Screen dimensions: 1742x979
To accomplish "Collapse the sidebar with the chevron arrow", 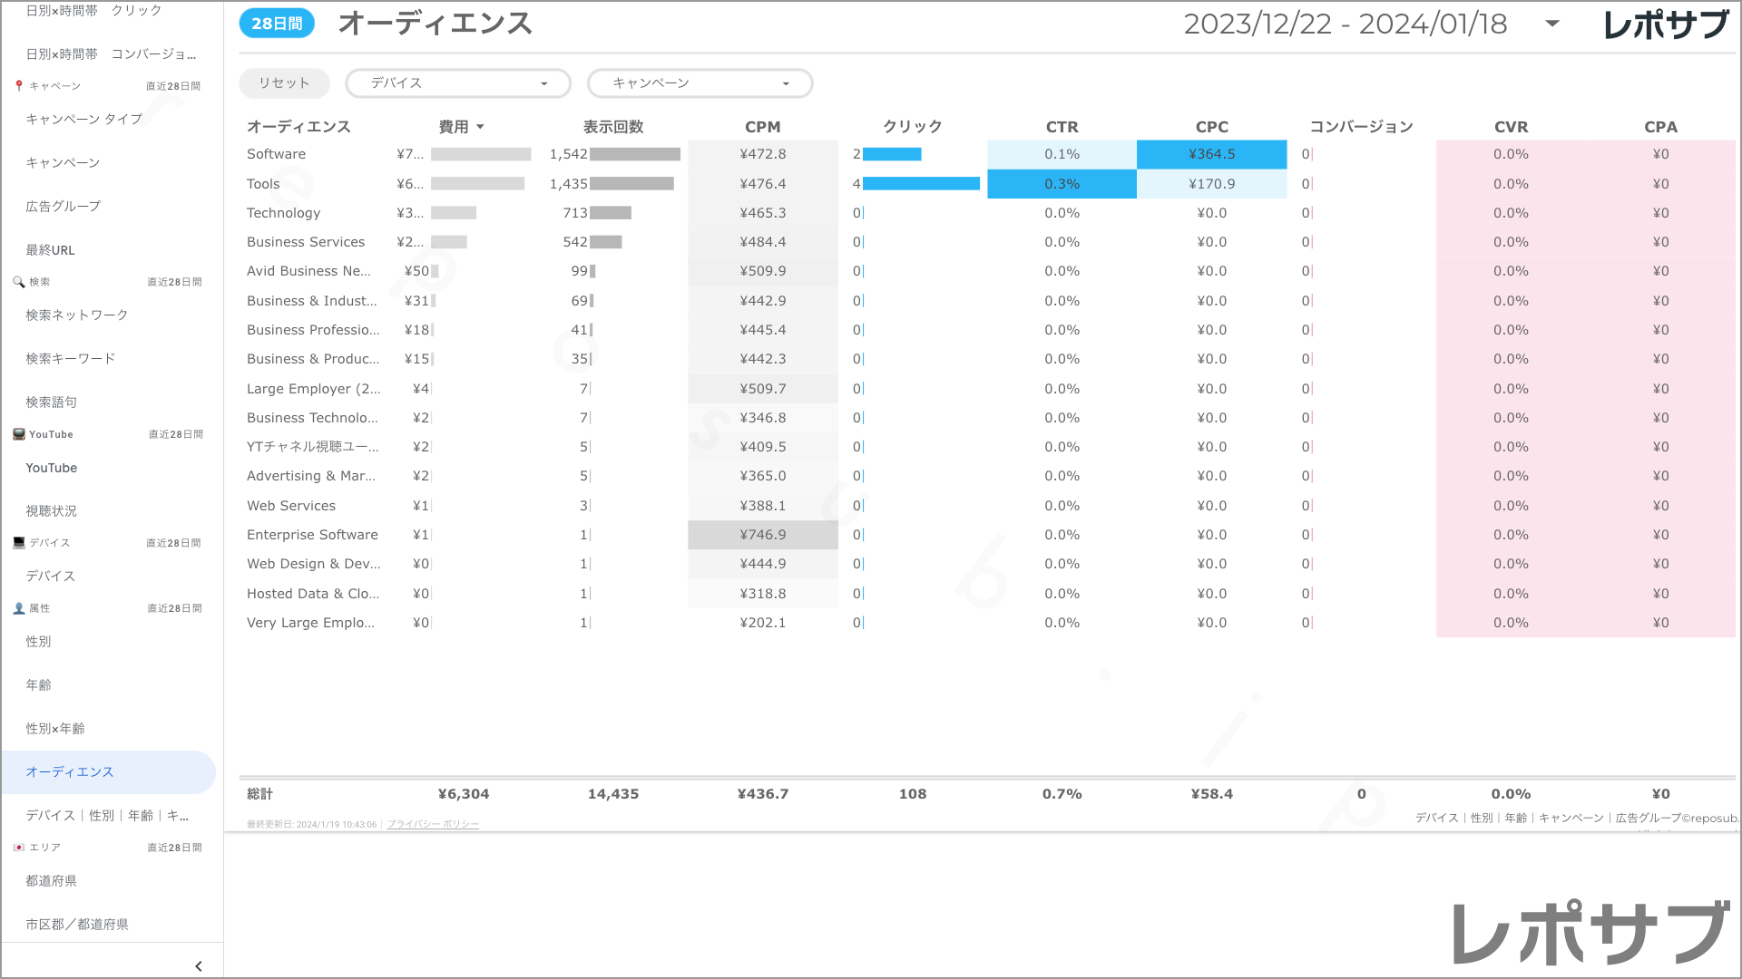I will click(x=199, y=966).
